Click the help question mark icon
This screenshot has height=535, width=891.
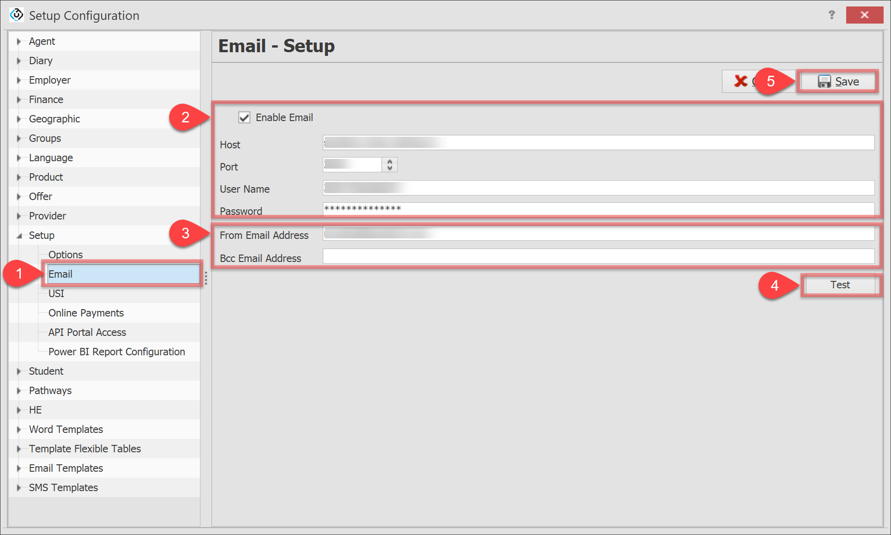coord(831,15)
